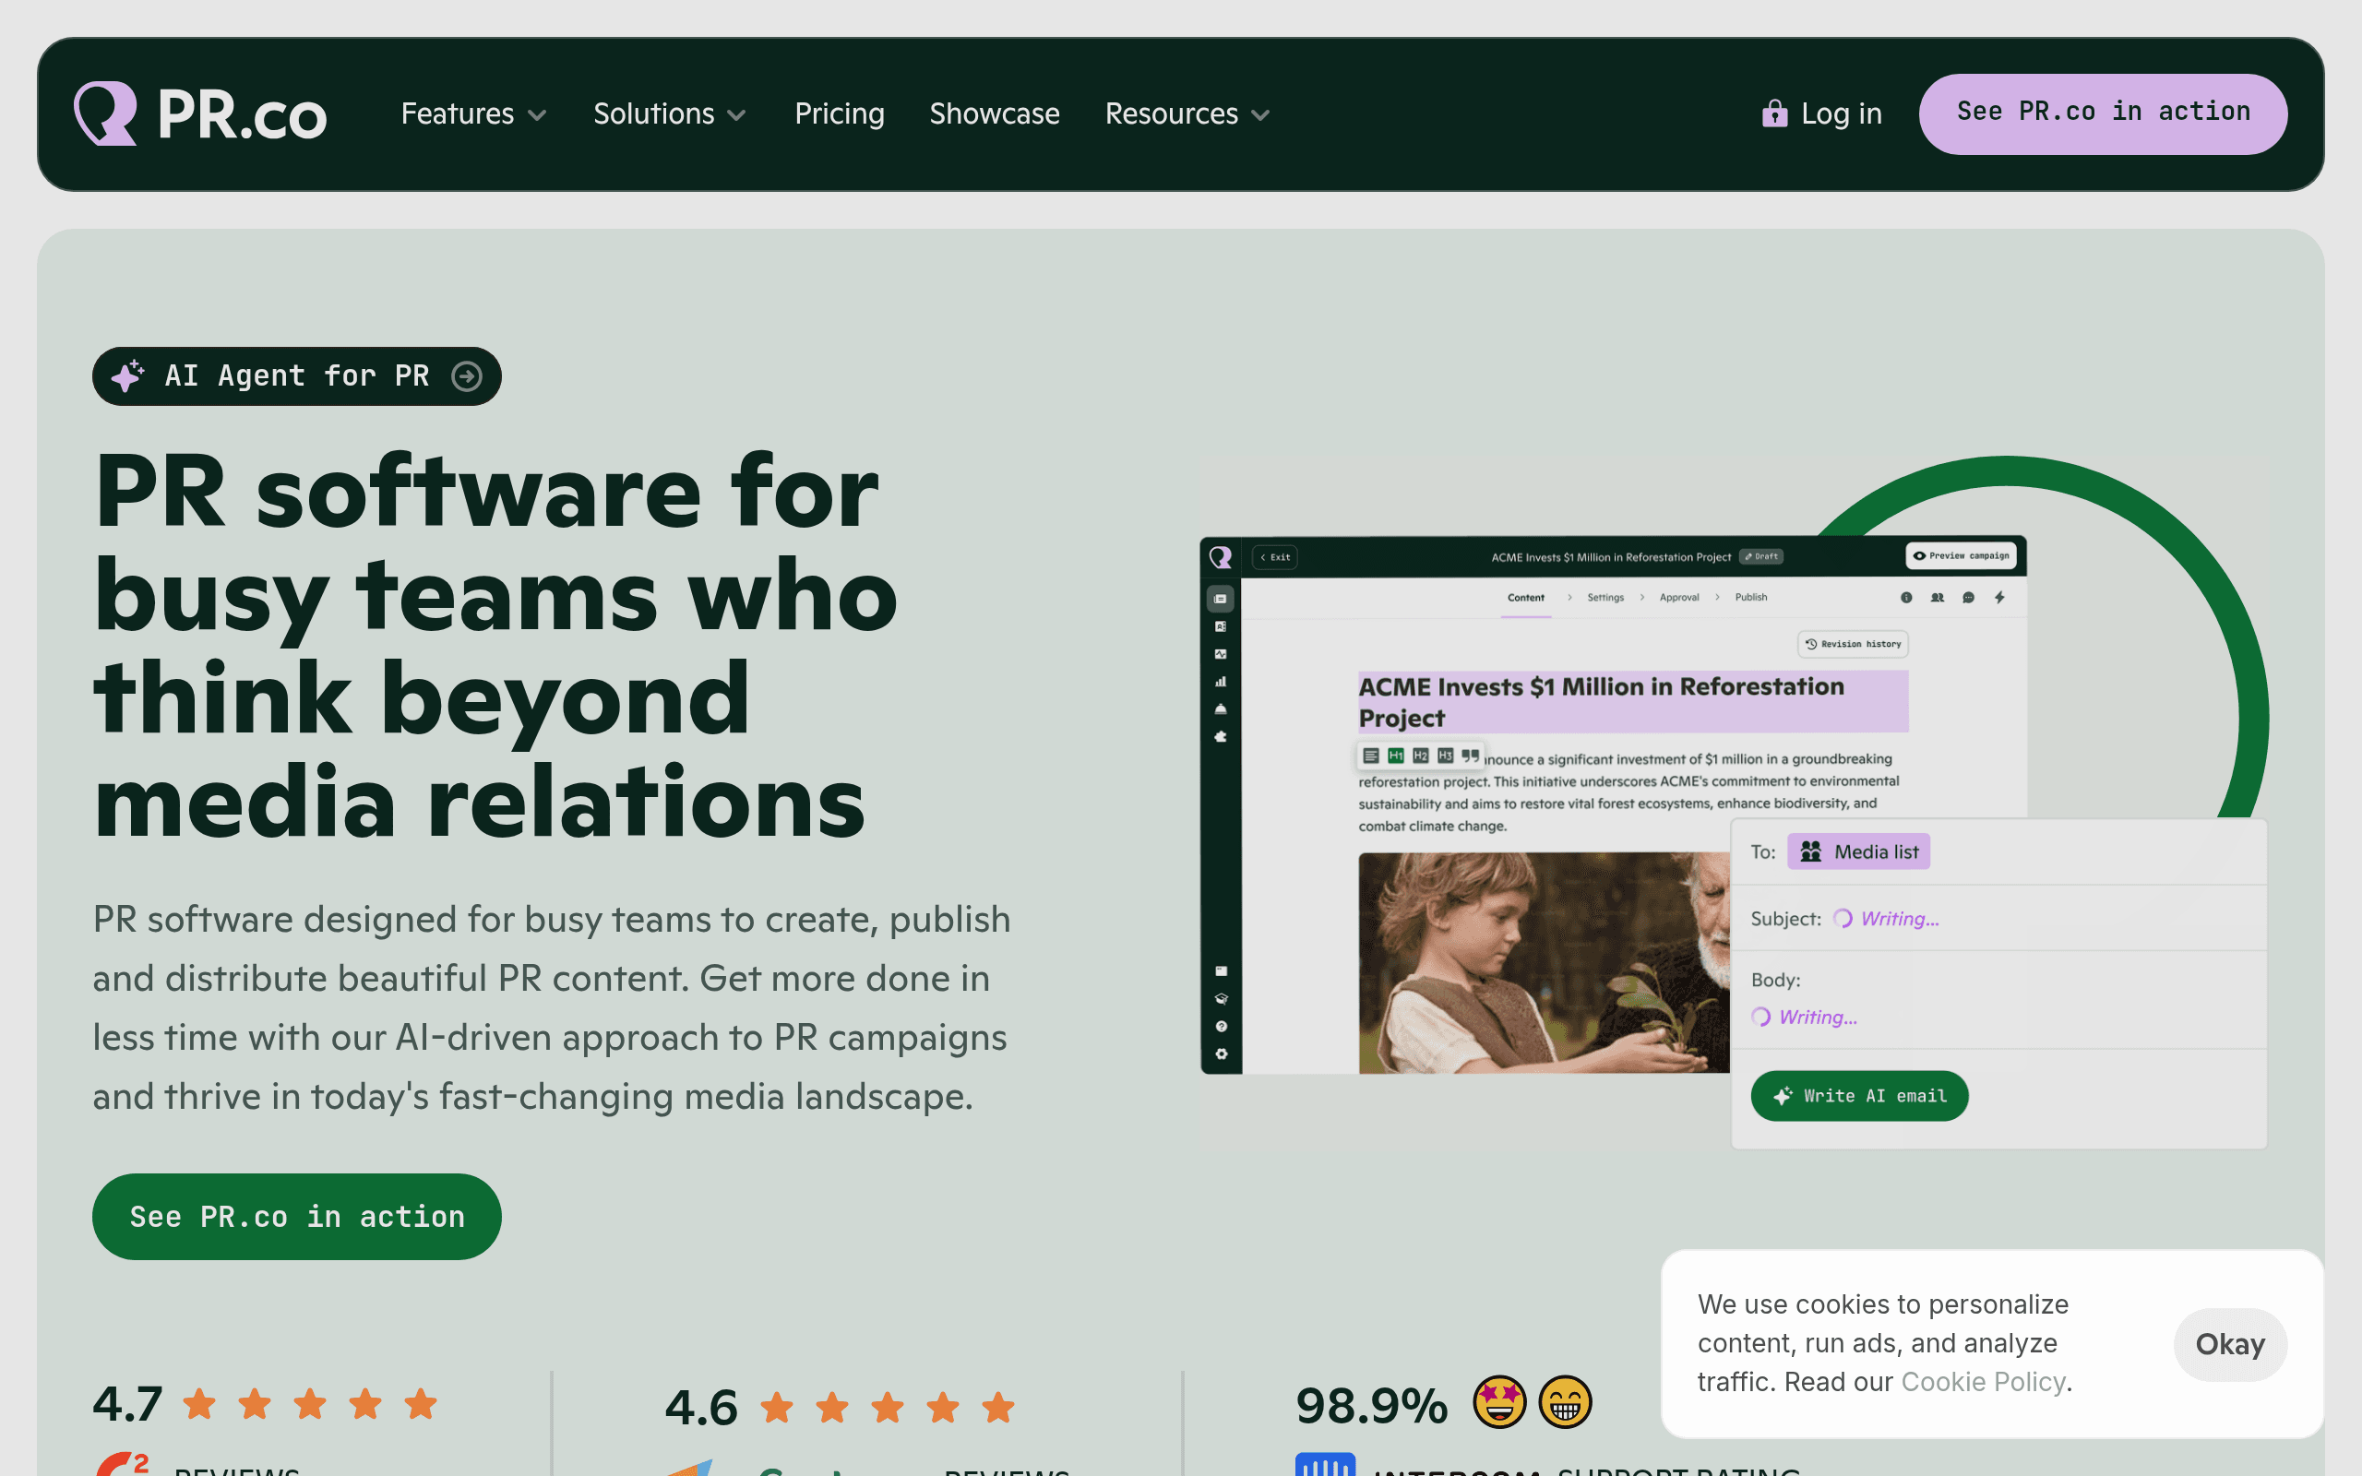Click the Subject field showing Writing...

1998,919
